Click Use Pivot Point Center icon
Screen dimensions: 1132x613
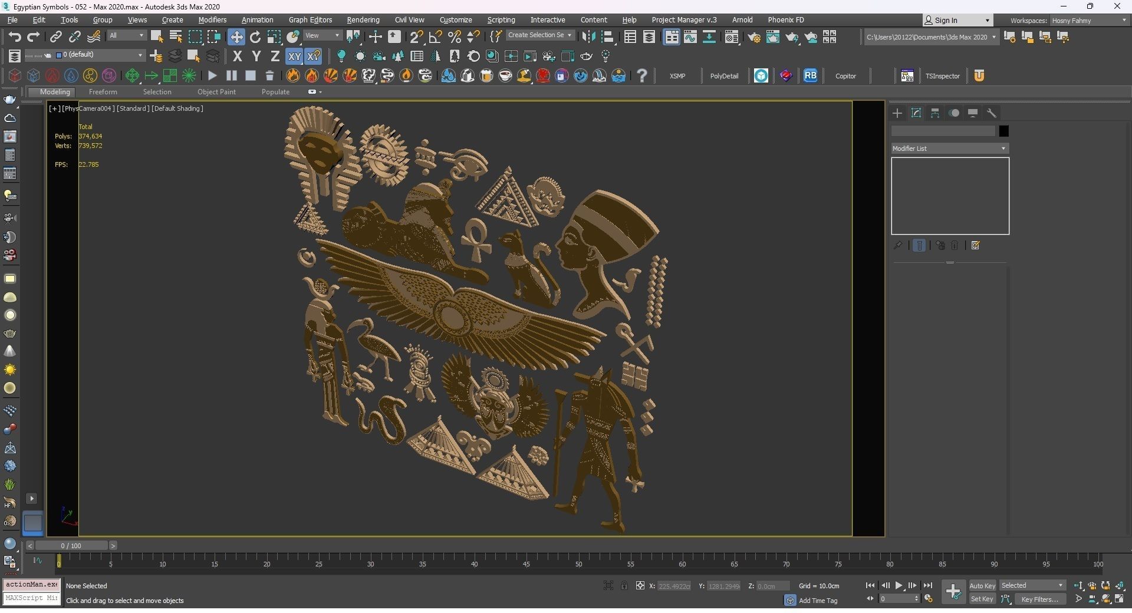(354, 37)
